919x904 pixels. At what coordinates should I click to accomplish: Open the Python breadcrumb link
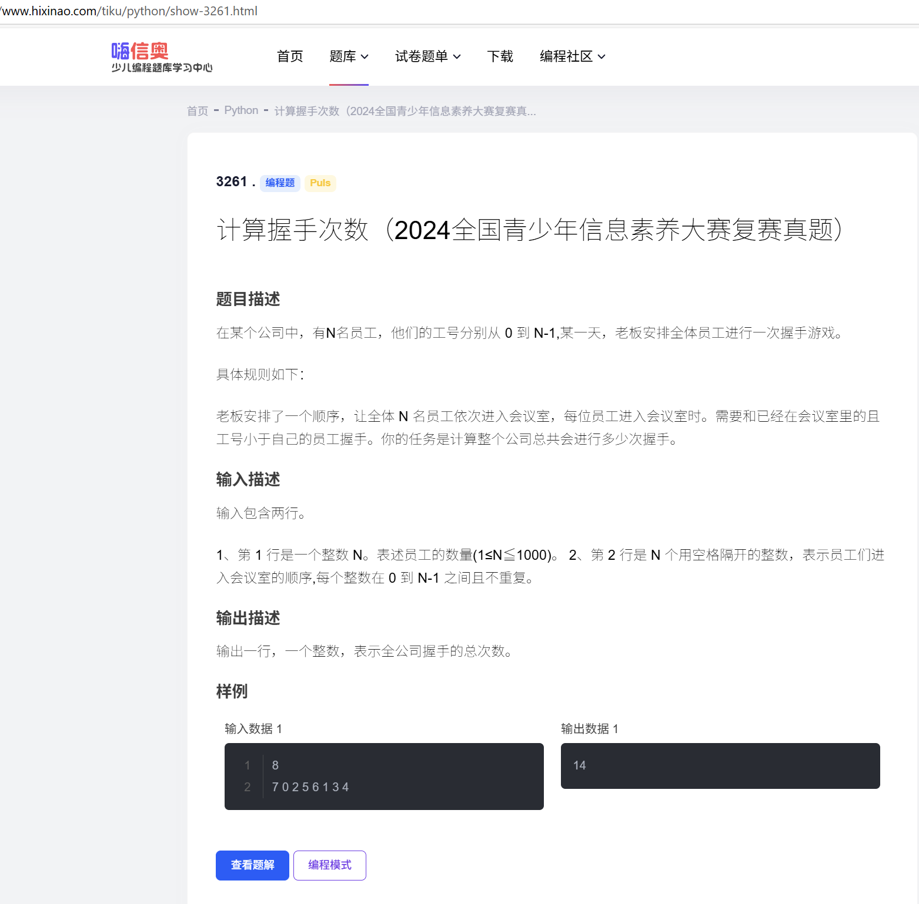(x=241, y=110)
